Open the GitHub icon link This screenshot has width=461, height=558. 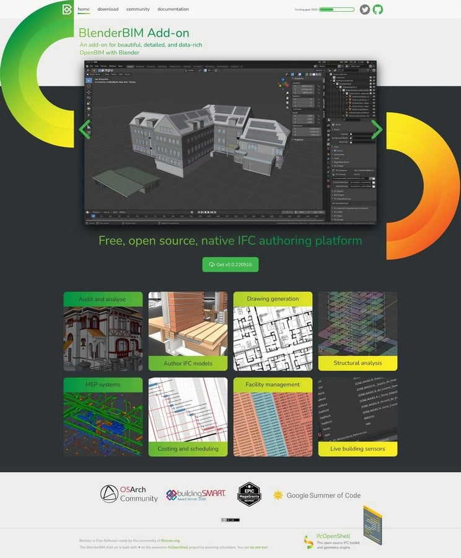click(378, 9)
